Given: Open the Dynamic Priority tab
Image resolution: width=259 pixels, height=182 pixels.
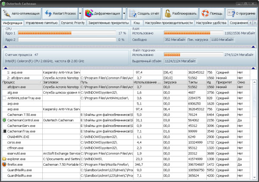Looking at the screenshot, I should (73, 22).
